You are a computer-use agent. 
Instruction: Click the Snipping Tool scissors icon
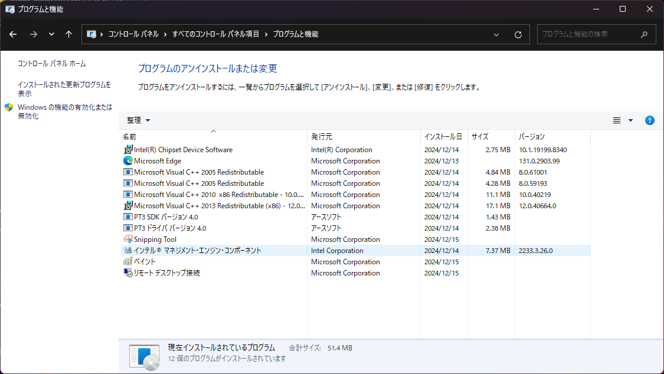coord(128,240)
